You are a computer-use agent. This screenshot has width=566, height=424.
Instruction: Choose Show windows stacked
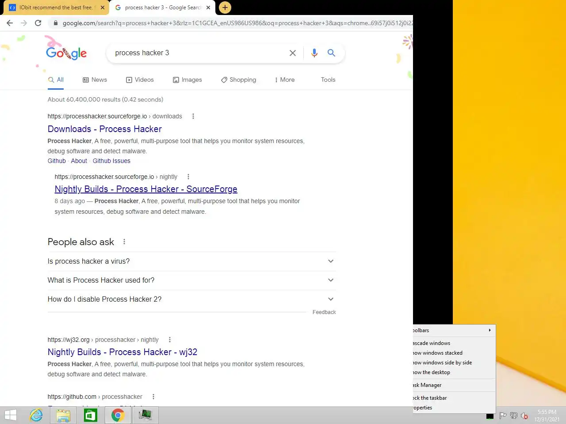click(x=454, y=353)
